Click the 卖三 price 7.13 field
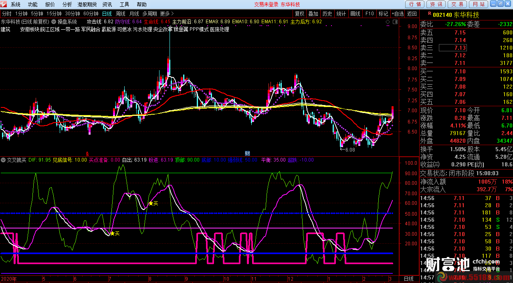 pos(453,48)
